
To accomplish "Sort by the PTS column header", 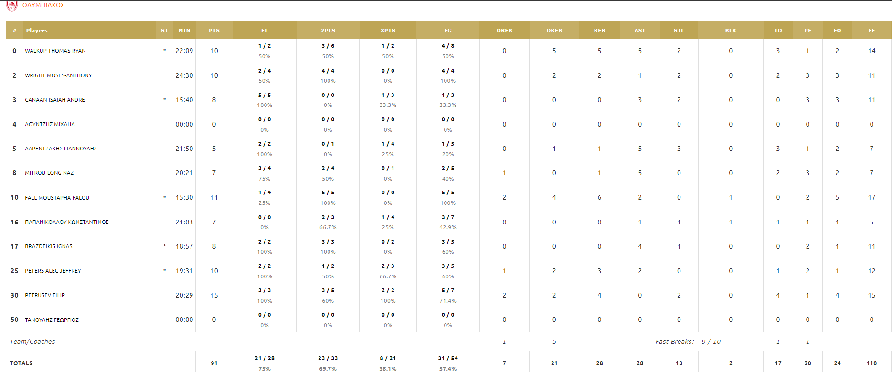I will coord(214,30).
